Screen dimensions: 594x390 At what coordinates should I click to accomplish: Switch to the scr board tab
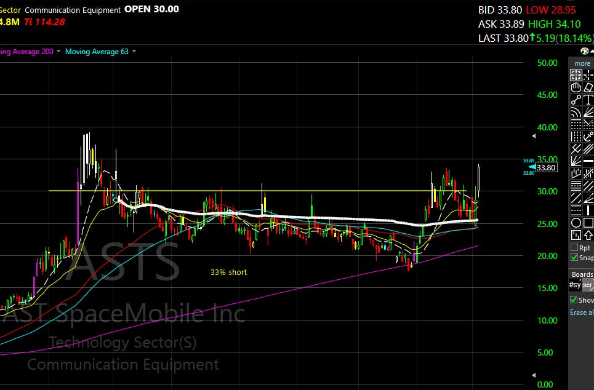coord(588,285)
